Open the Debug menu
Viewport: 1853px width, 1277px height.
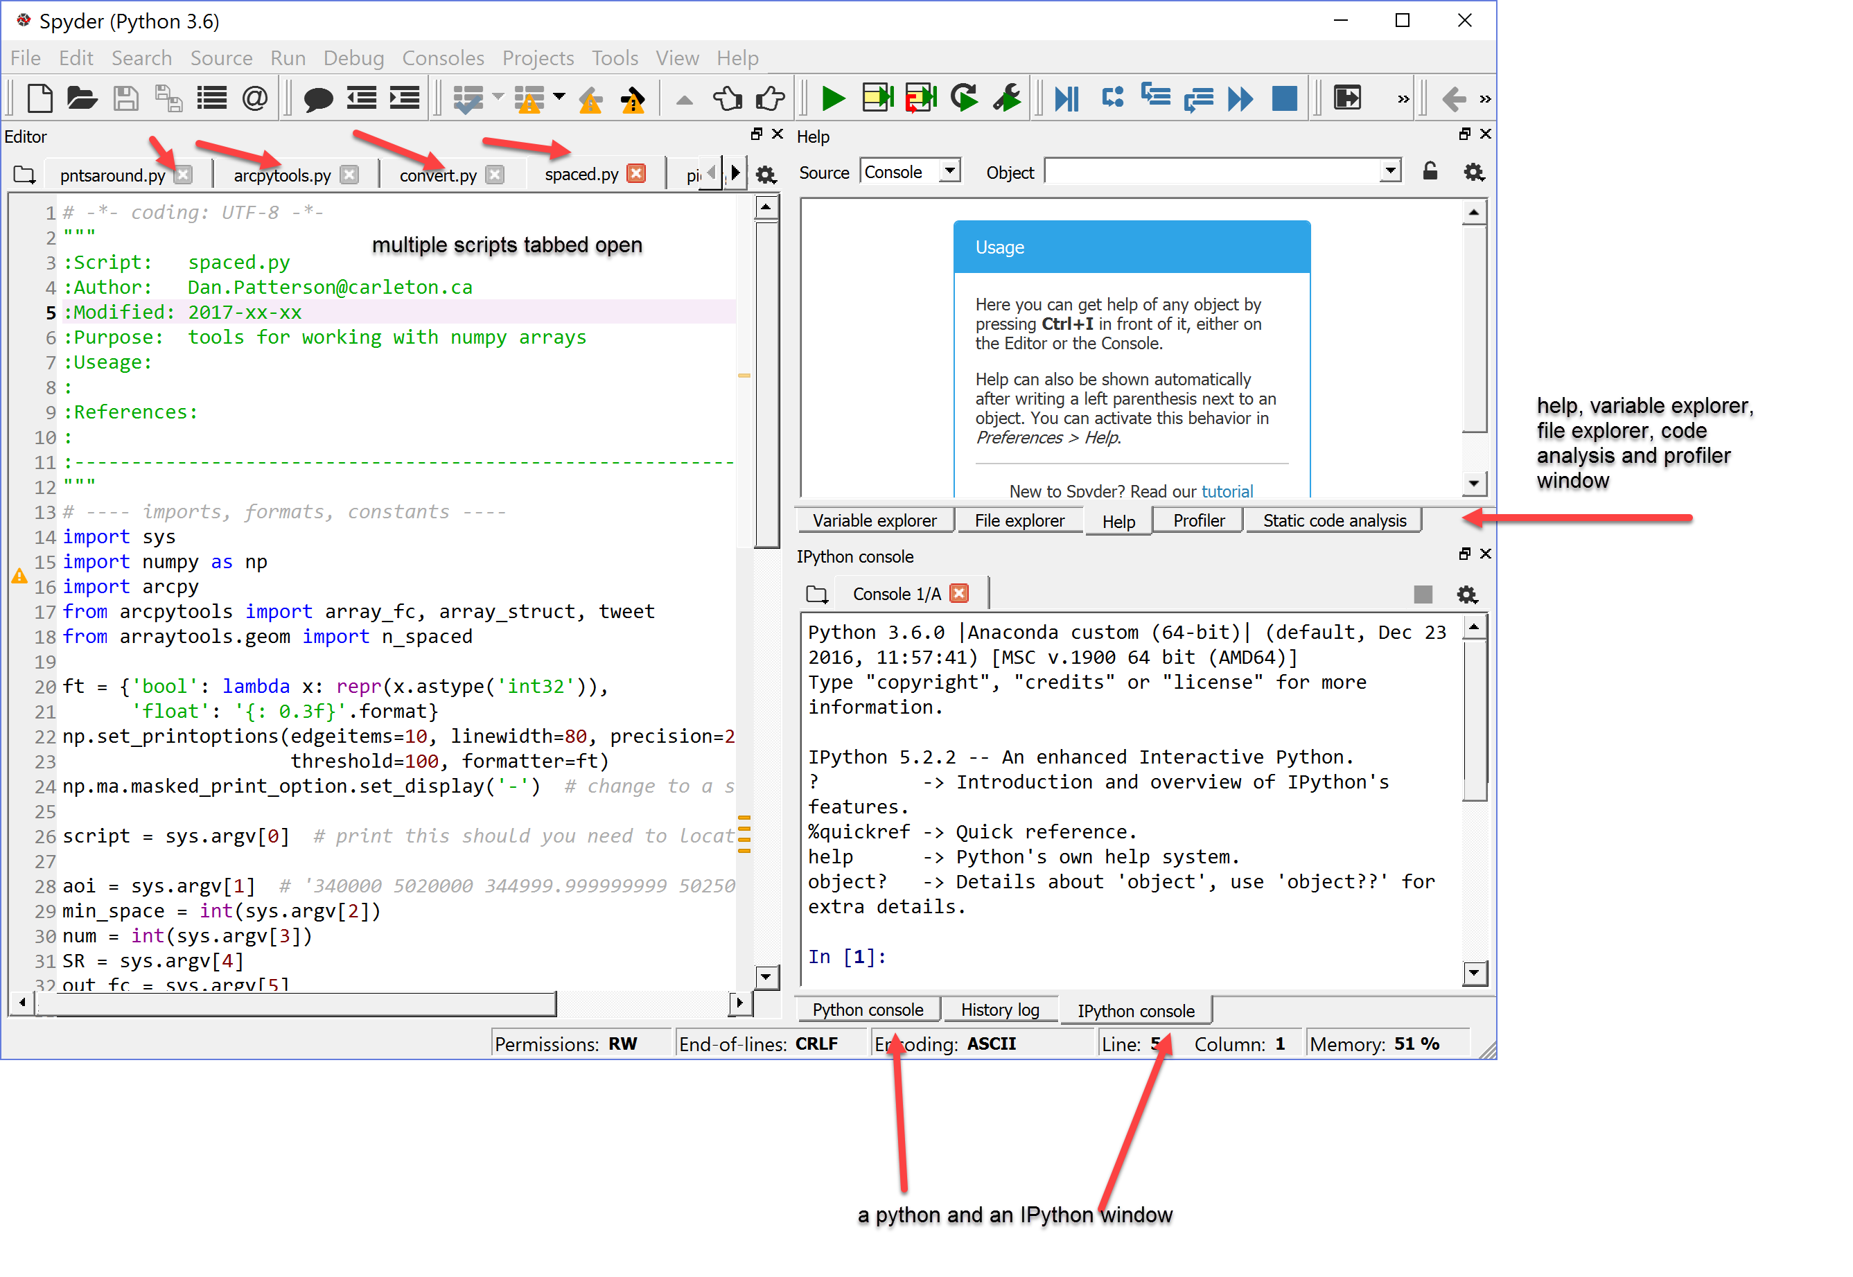coord(353,58)
